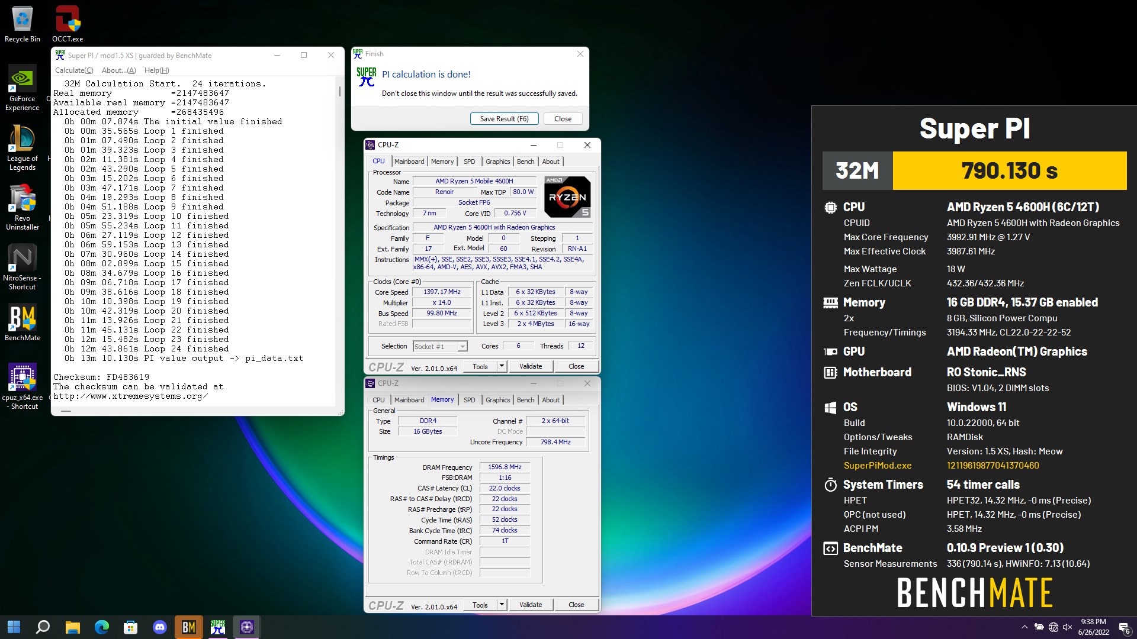This screenshot has height=639, width=1137.
Task: Open Help menu in Super PI
Action: click(x=156, y=70)
